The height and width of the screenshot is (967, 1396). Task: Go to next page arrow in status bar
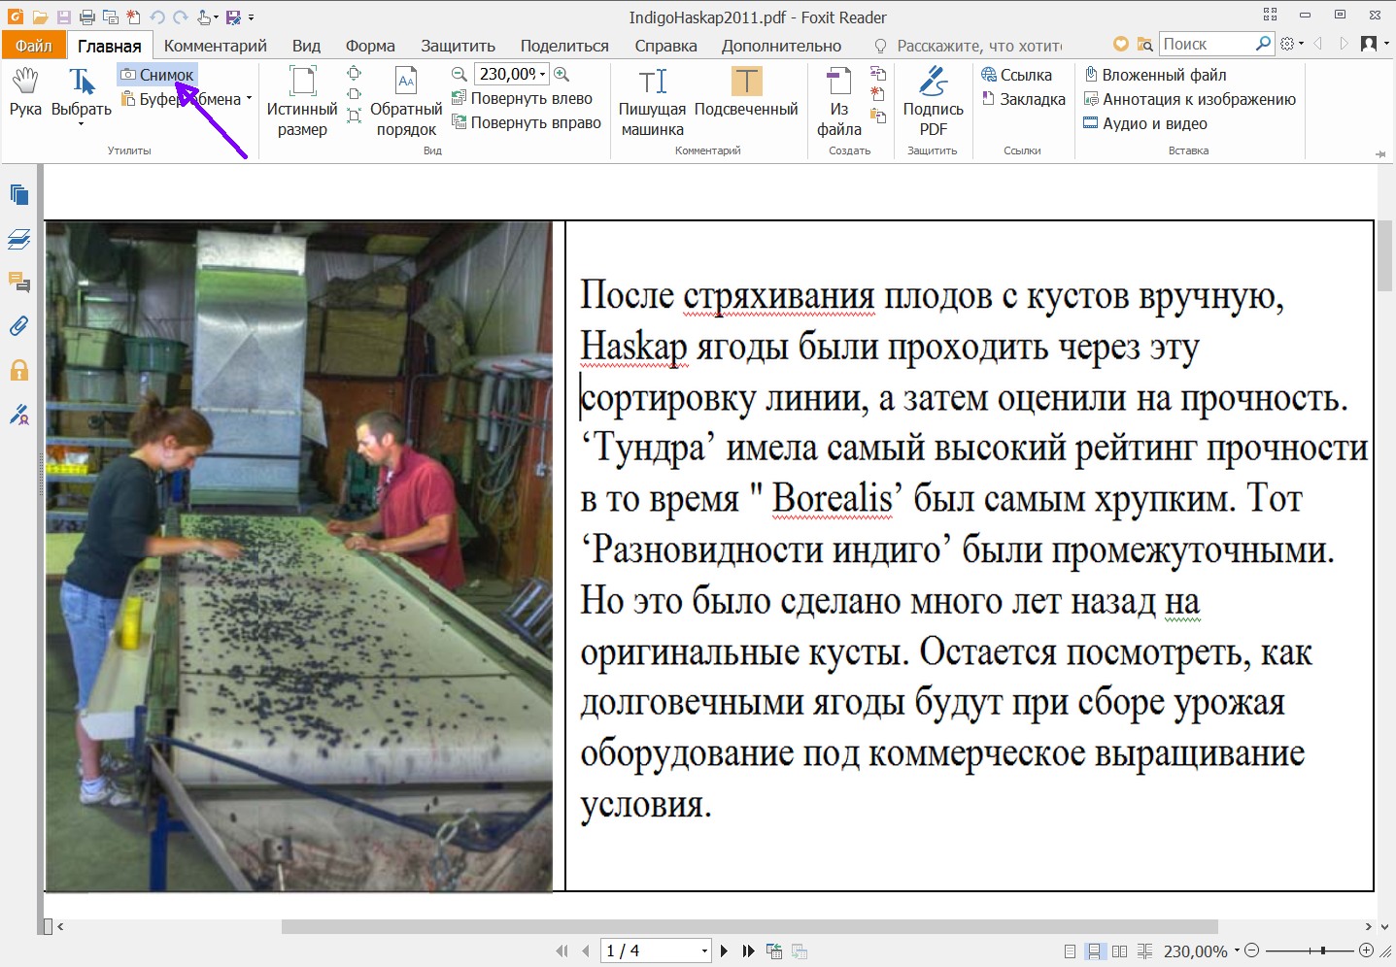coord(724,951)
